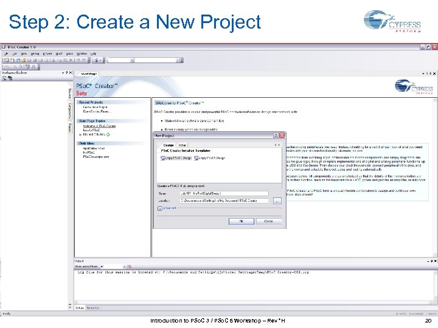Open PSoCDeveloper.com web link
438x328 pixels.
click(96, 157)
